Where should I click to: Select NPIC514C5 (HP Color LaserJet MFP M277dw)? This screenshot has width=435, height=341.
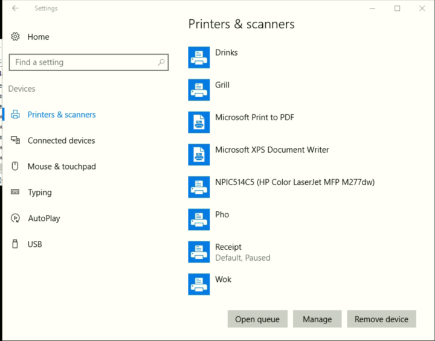point(295,182)
